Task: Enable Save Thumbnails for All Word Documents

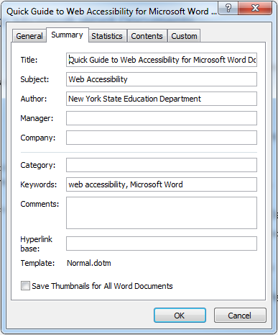Action: coord(25,286)
